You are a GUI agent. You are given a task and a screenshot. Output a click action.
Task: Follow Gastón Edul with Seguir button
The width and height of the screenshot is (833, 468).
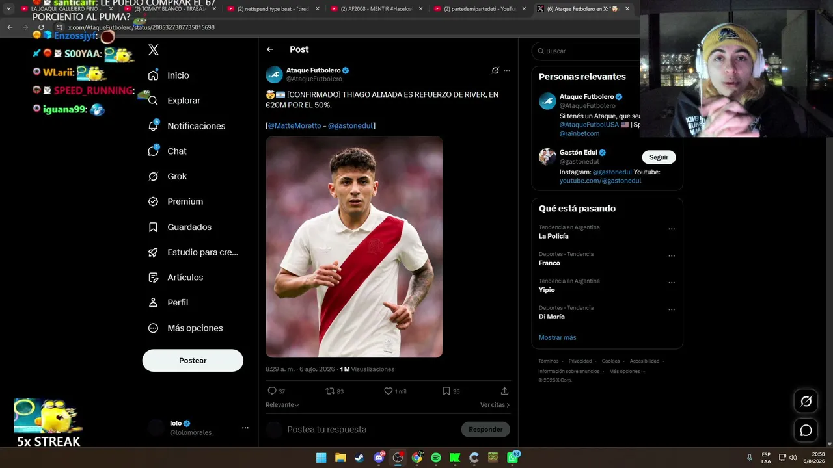tap(659, 157)
